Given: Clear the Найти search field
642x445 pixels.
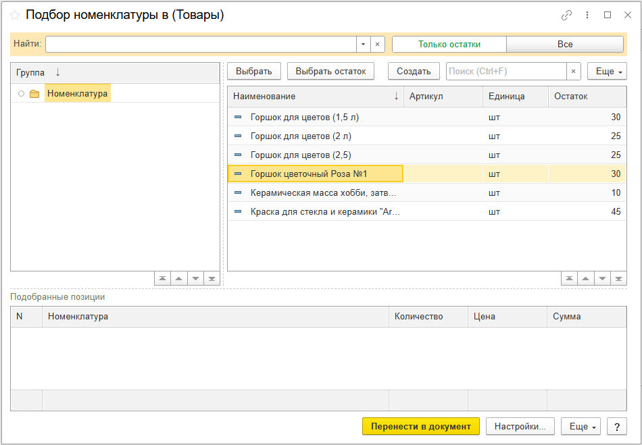Looking at the screenshot, I should [378, 44].
